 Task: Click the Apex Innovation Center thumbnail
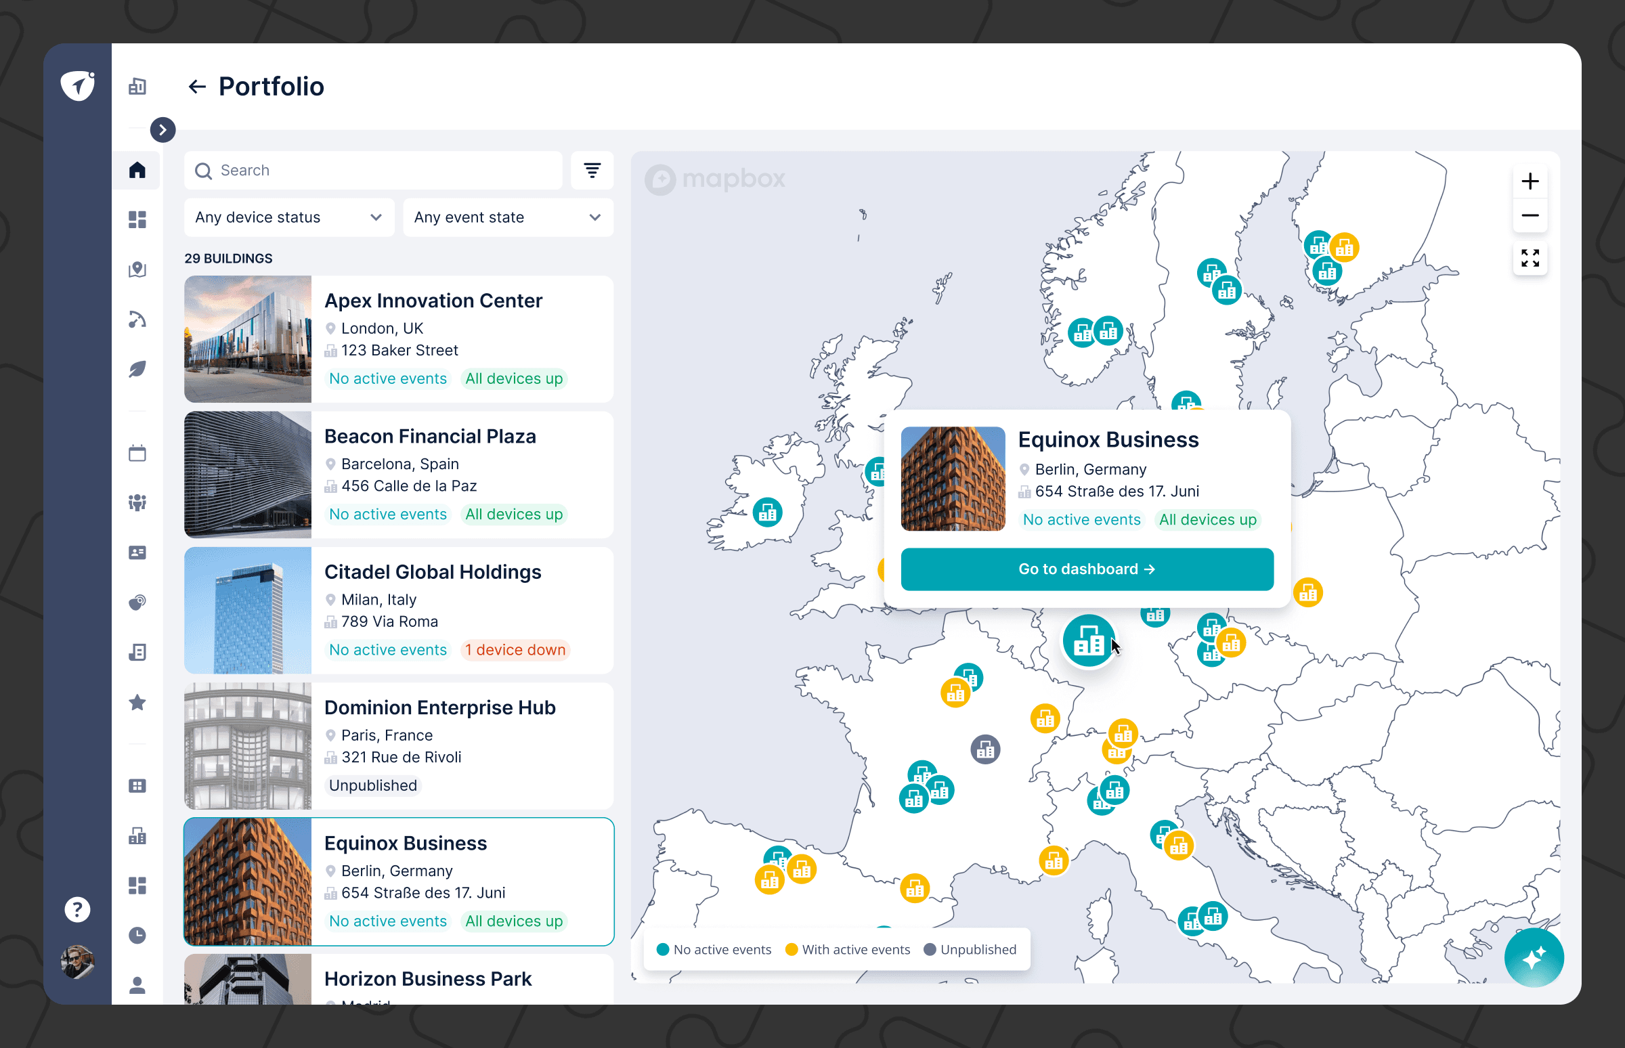(x=248, y=339)
